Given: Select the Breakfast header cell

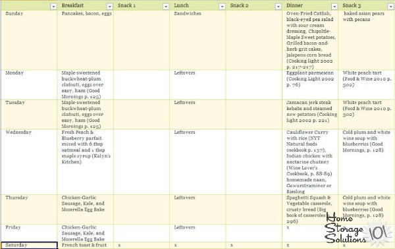Looking at the screenshot, I should (86, 5).
